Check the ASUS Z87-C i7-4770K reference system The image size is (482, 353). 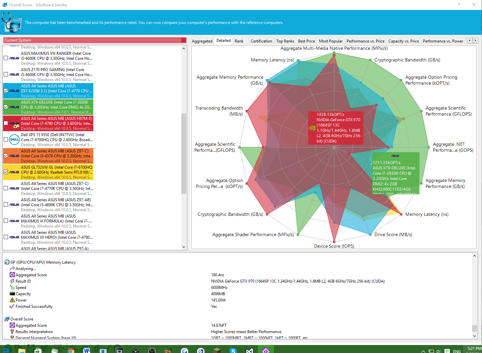pyautogui.click(x=6, y=188)
